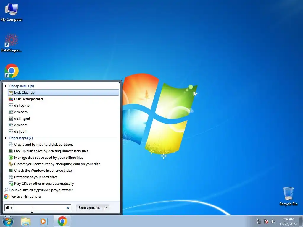Viewport: 303px width, 227px height.
Task: Open Windows Explorer from the taskbar
Action: tap(26, 221)
